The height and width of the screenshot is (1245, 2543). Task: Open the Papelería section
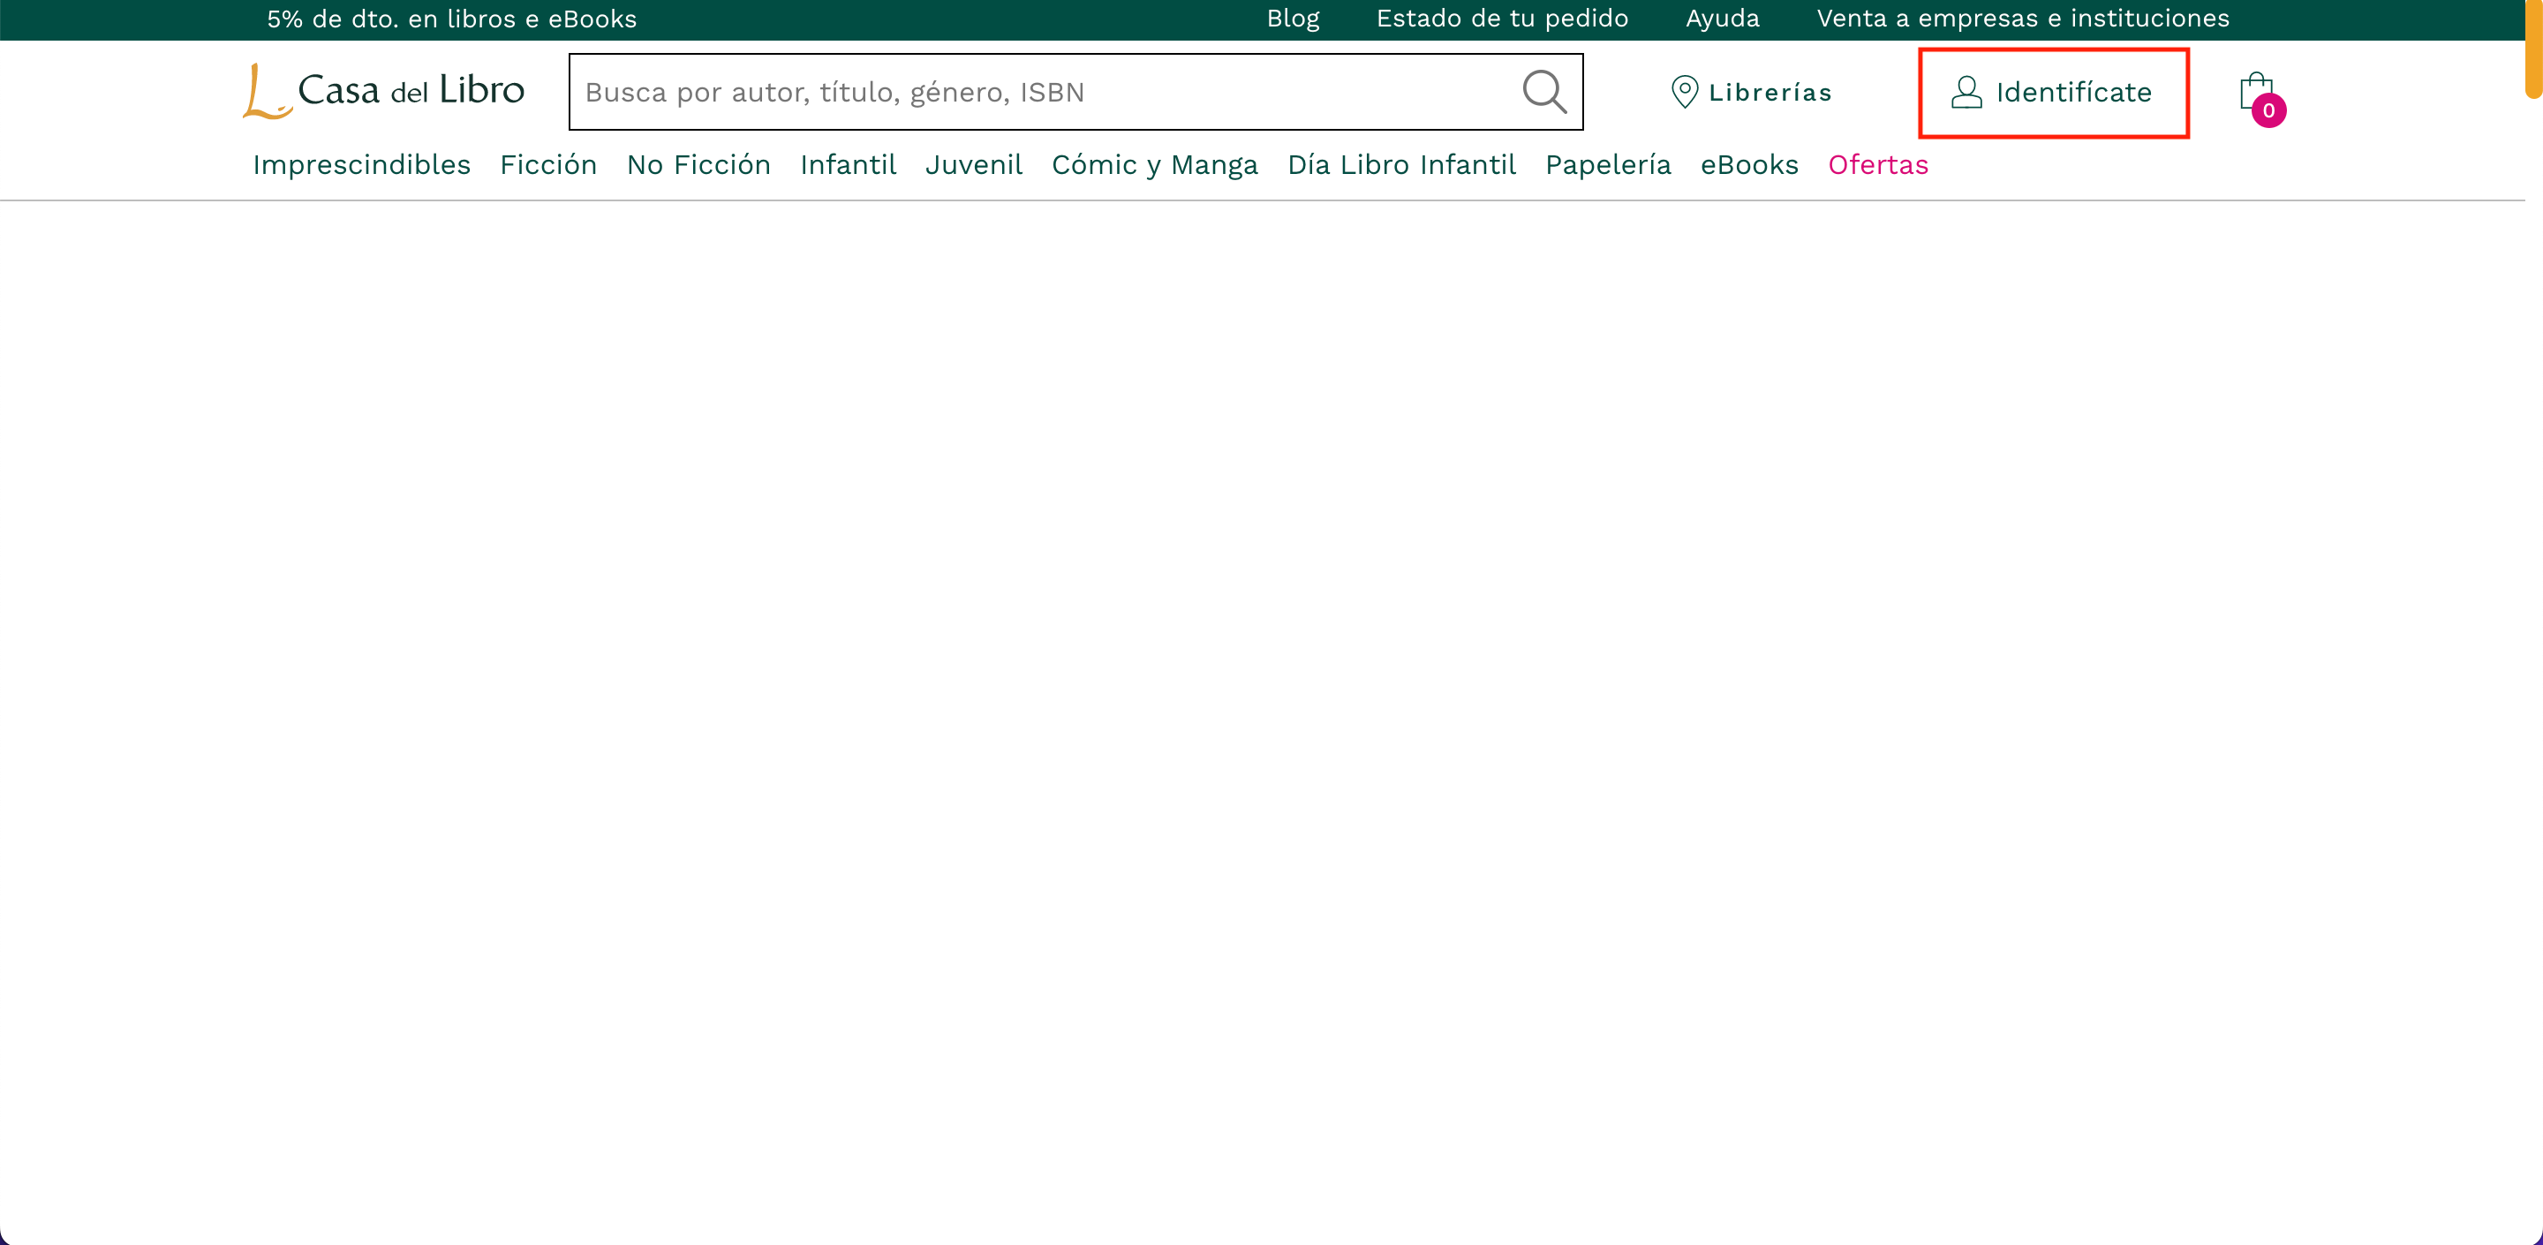(1608, 165)
